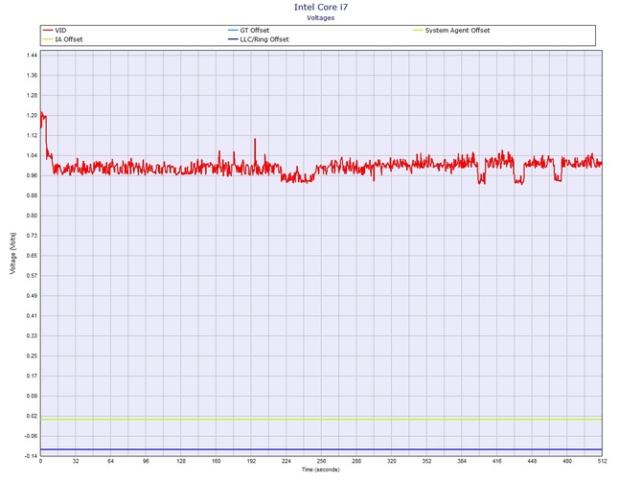
Task: Click the GT Offset legend entry
Action: 248,31
